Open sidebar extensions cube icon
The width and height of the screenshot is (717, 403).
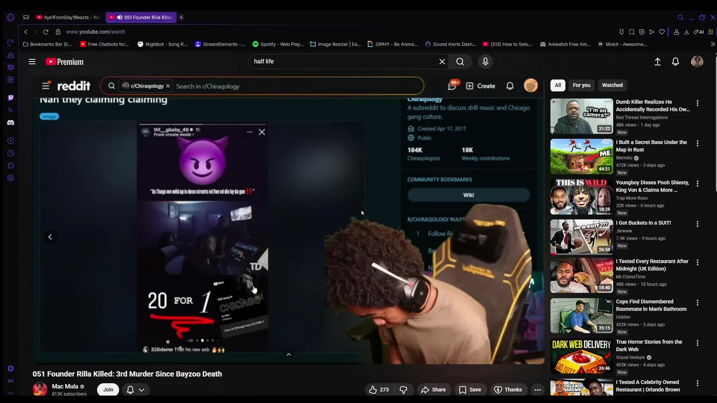pyautogui.click(x=11, y=166)
